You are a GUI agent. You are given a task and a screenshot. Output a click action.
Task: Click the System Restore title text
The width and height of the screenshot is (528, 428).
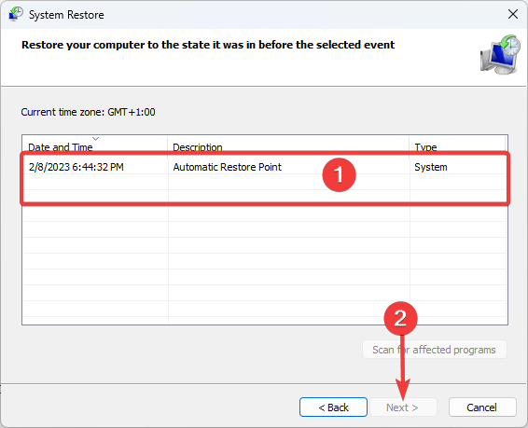point(66,15)
